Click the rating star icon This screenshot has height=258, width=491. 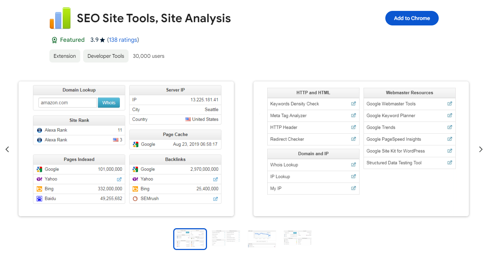[102, 40]
